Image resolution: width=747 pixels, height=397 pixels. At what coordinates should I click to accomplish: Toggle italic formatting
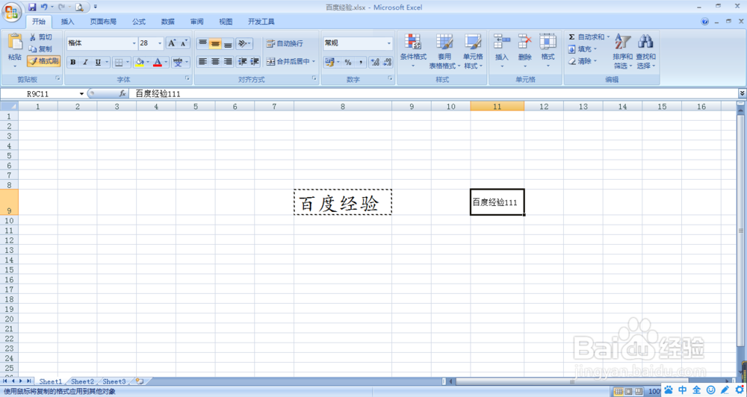pyautogui.click(x=86, y=63)
